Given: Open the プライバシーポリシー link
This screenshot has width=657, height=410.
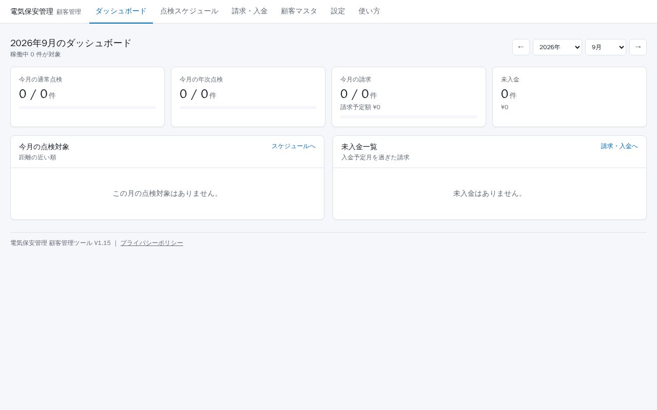Looking at the screenshot, I should pyautogui.click(x=151, y=243).
